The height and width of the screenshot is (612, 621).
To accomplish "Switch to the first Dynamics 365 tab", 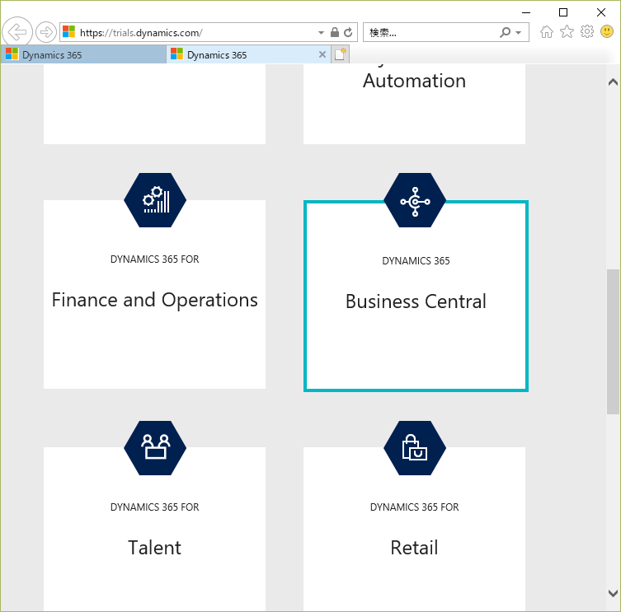I will pyautogui.click(x=83, y=54).
